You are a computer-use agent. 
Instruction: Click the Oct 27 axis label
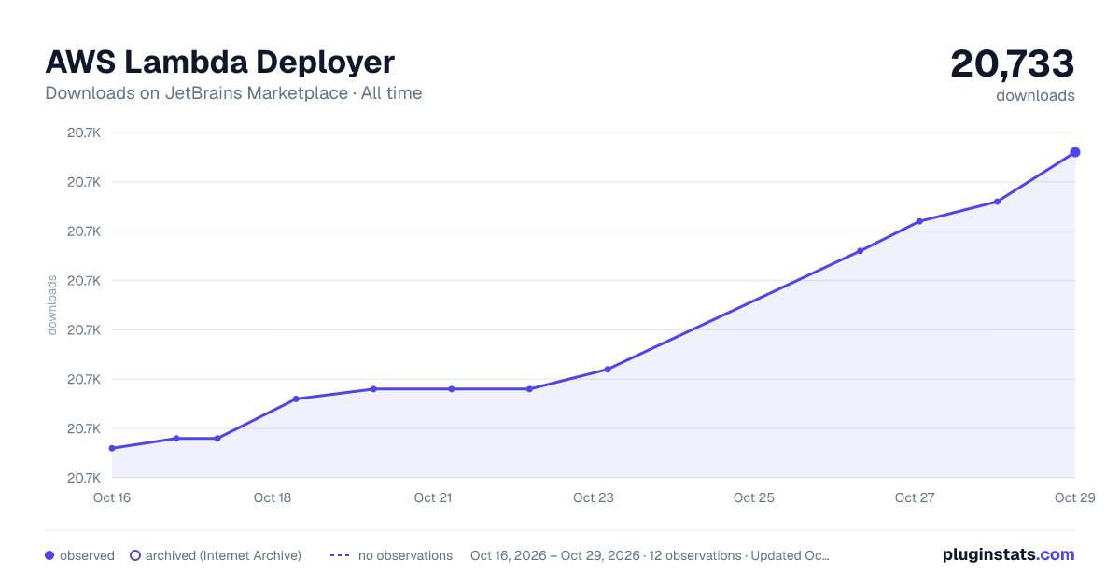(x=915, y=497)
